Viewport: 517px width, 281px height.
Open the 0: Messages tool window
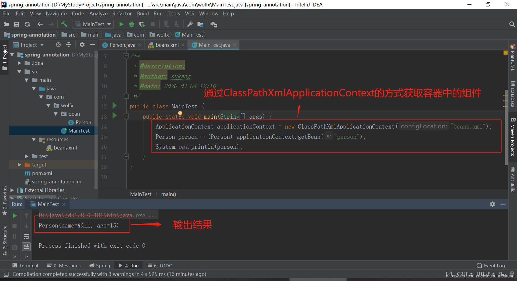coord(64,265)
